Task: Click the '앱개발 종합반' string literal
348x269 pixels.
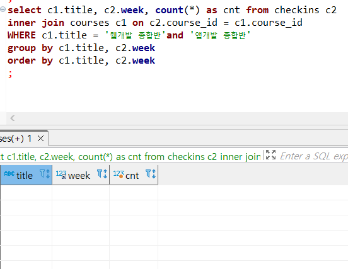Action: [x=220, y=35]
